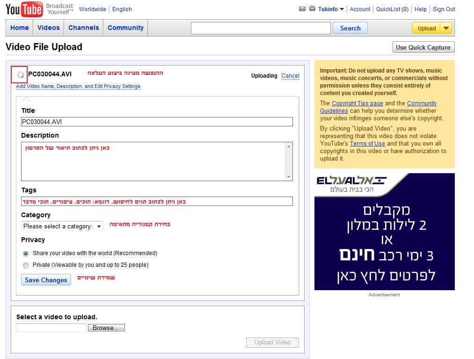Viewport: 474px width, 359px height.
Task: Focus the Title text field
Action: pos(157,122)
